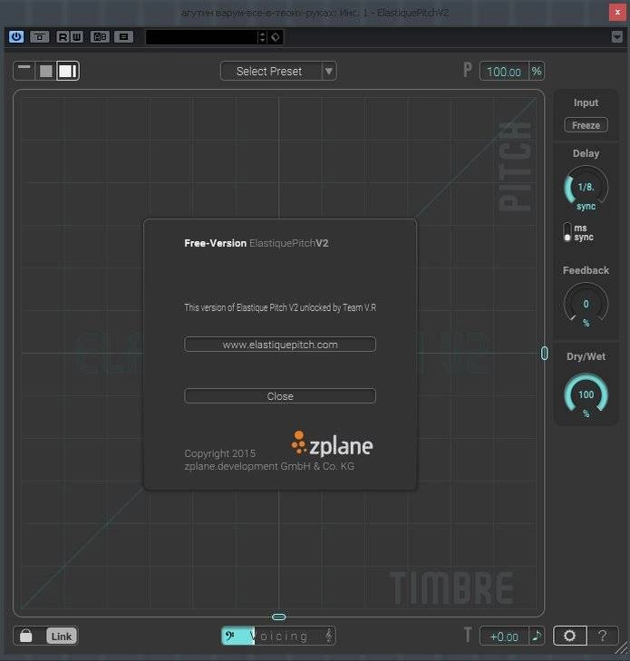Open the Select Preset dropdown
Image resolution: width=630 pixels, height=661 pixels.
pyautogui.click(x=278, y=72)
